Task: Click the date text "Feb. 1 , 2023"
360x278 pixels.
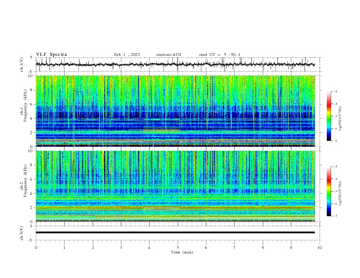Action: coord(127,55)
